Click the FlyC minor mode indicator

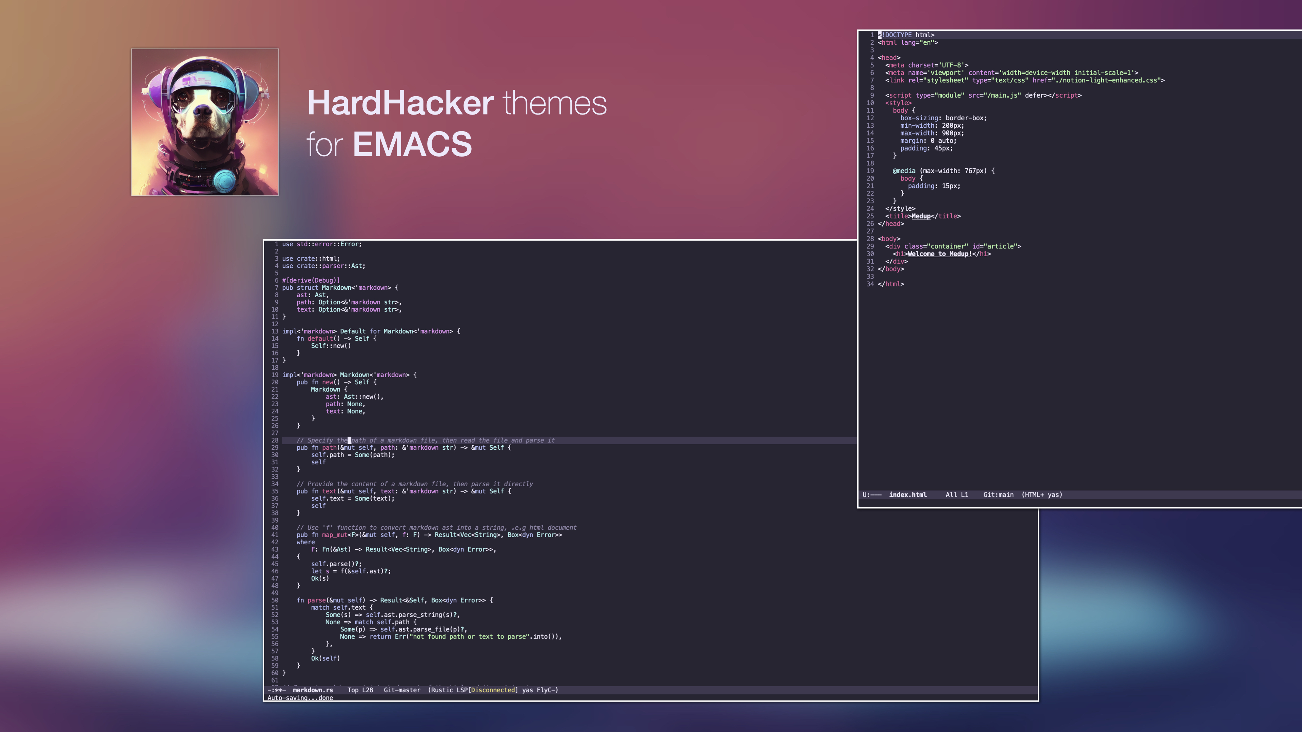546,690
